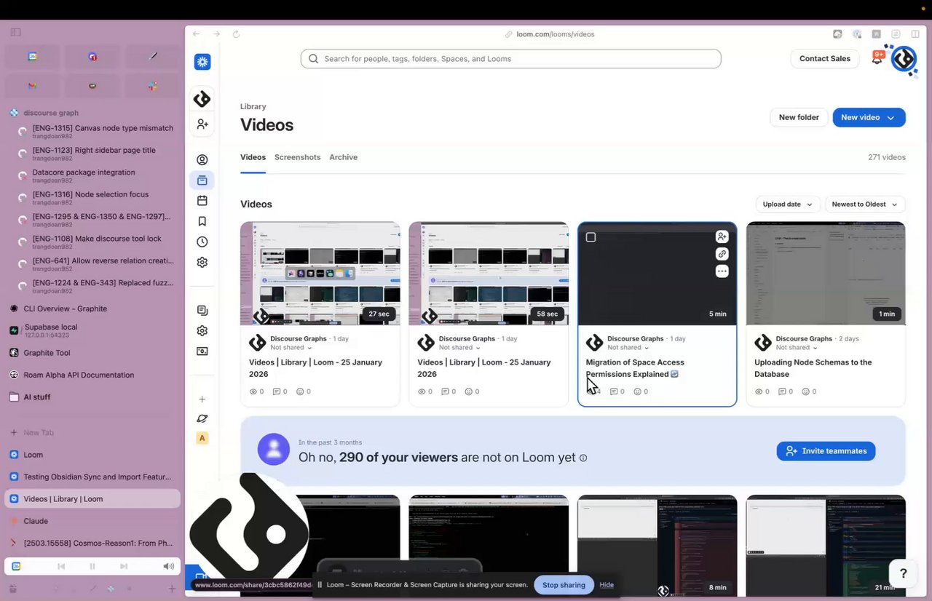This screenshot has width=932, height=601.
Task: Click the volume icon in sidebar media player
Action: click(169, 567)
